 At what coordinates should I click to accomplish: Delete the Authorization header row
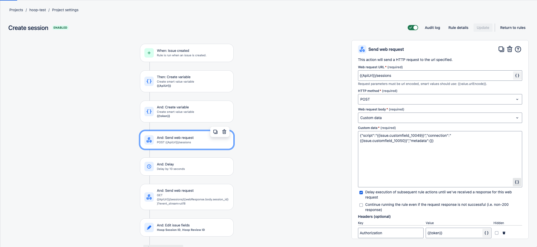pyautogui.click(x=504, y=233)
